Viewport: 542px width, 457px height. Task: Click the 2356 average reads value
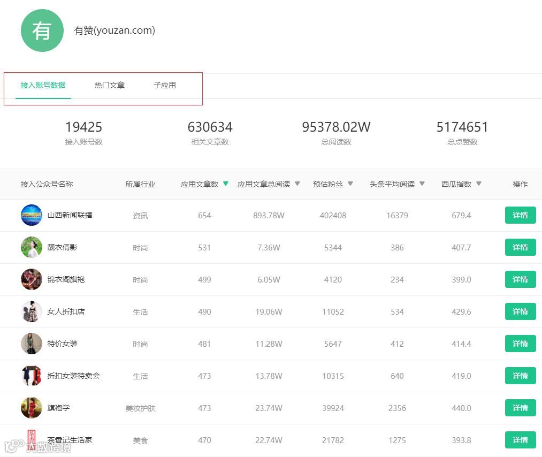coord(397,408)
